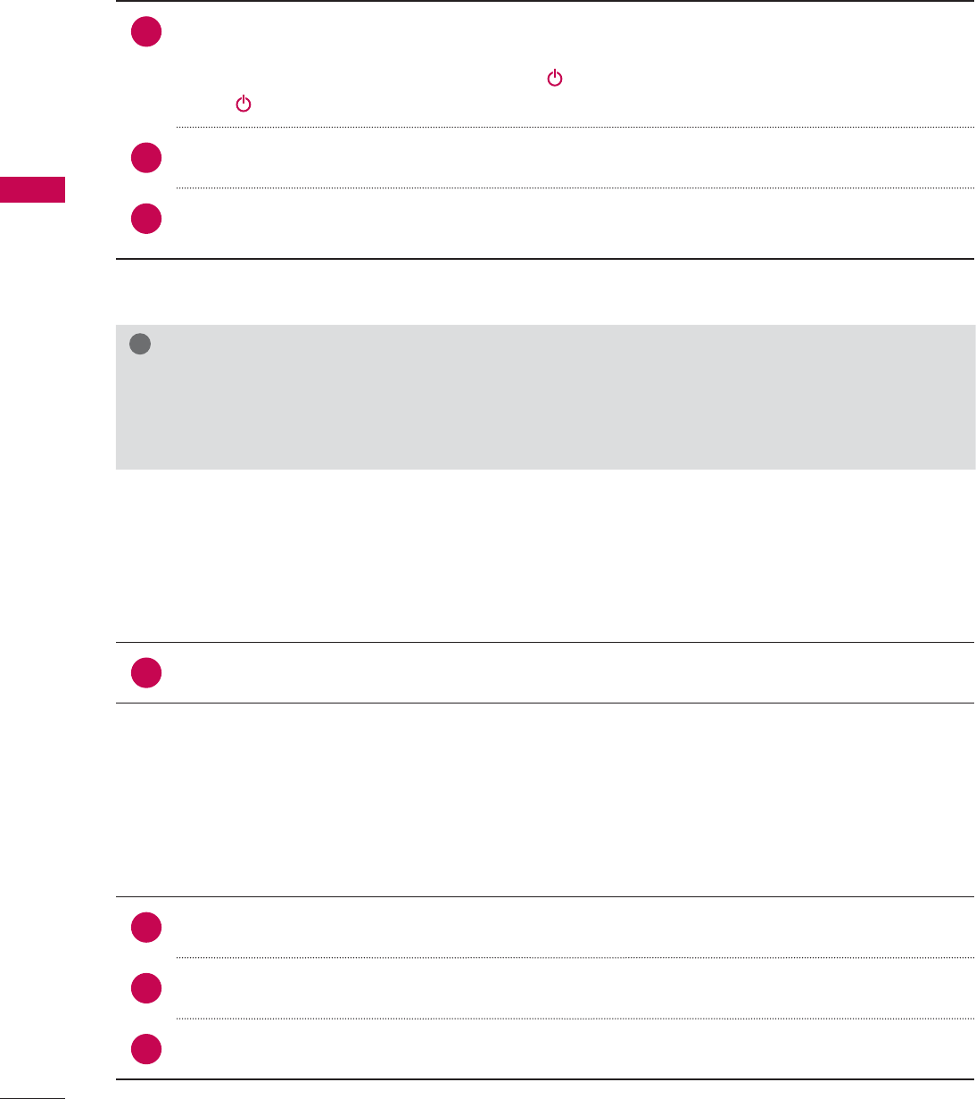Click the solid rule directly below the middle lone bullet
The image size is (976, 1099).
point(545,704)
